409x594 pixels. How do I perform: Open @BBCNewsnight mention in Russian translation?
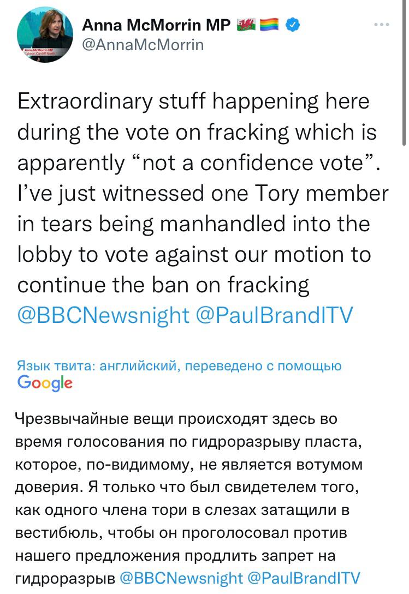click(181, 578)
